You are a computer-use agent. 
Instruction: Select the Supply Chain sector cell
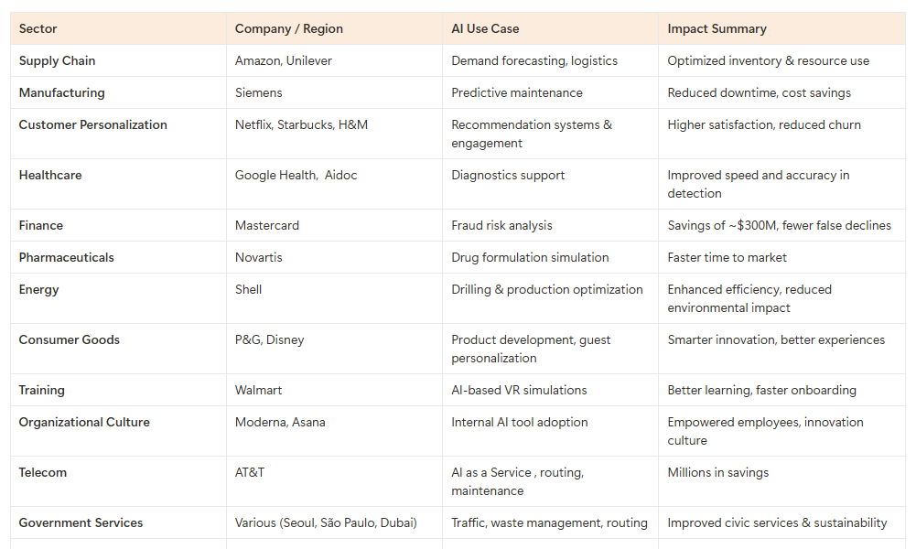pos(58,61)
